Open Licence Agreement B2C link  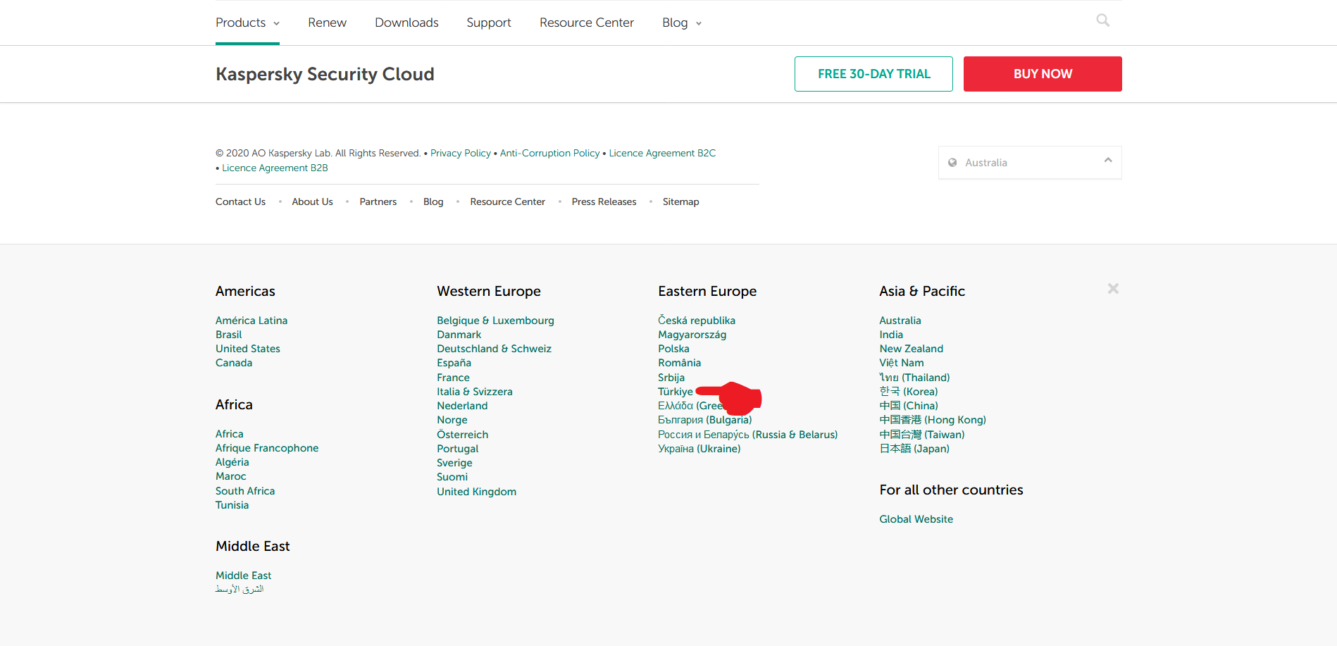point(662,153)
